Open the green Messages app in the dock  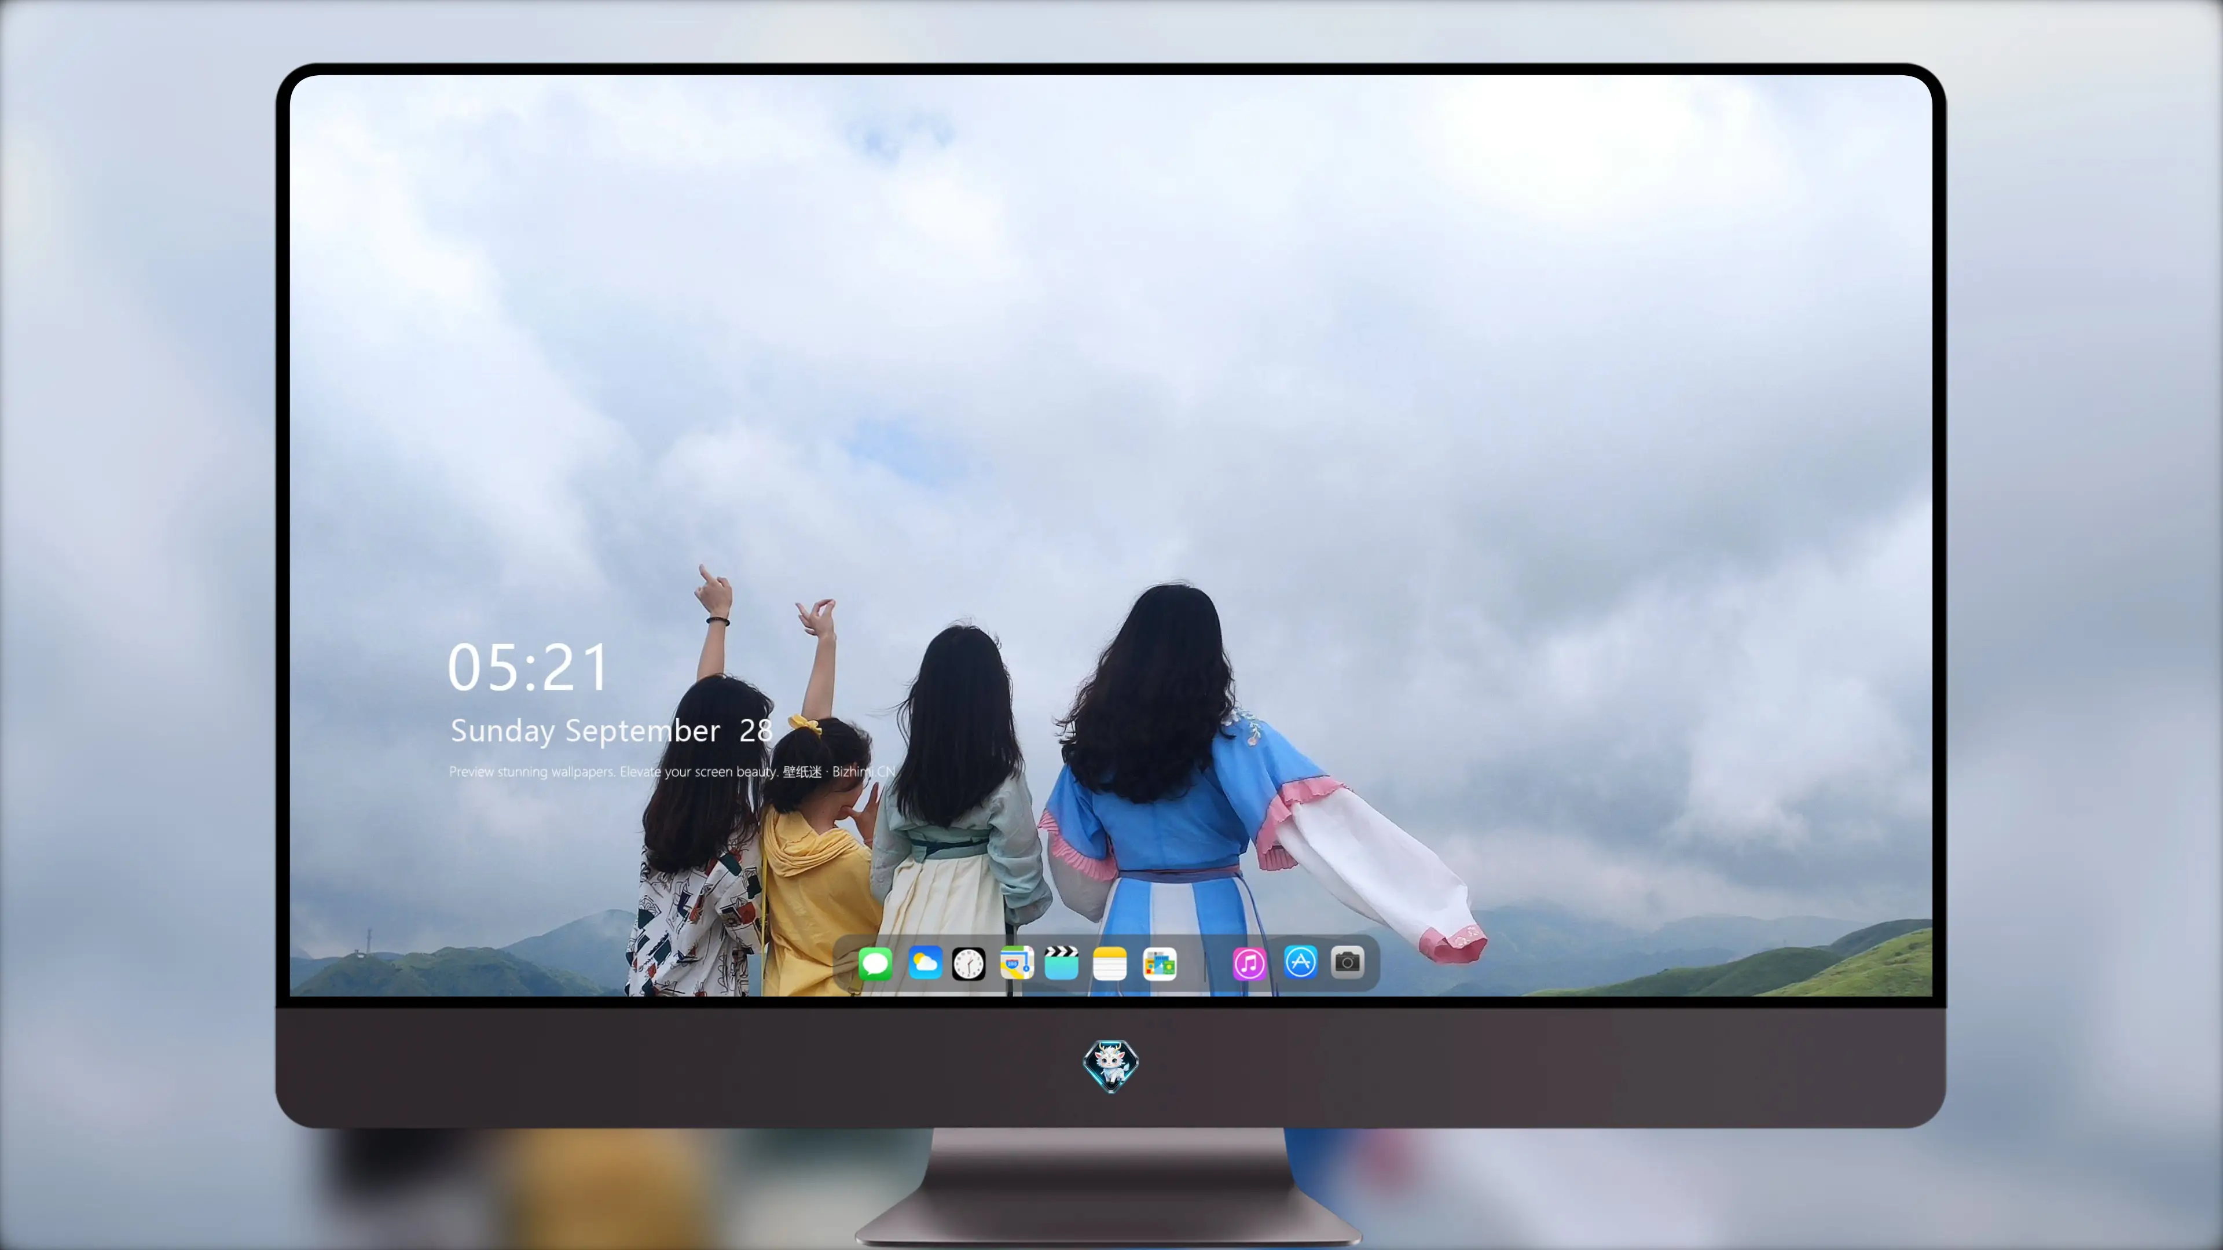[x=875, y=963]
